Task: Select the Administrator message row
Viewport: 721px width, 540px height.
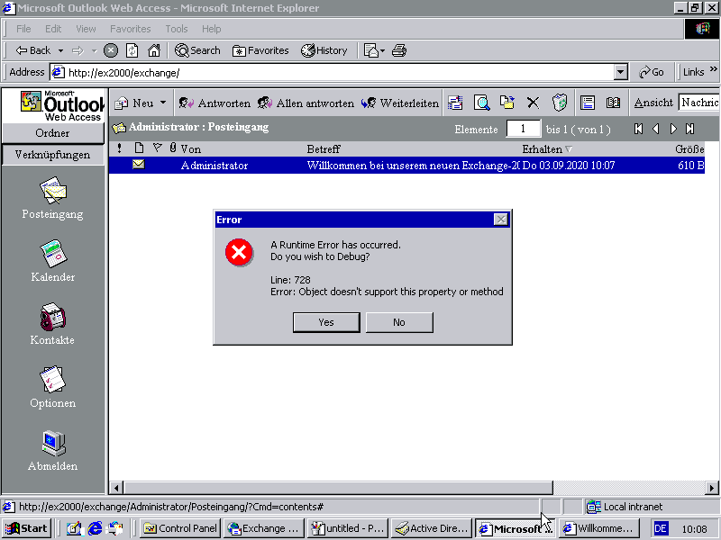Action: click(406, 166)
